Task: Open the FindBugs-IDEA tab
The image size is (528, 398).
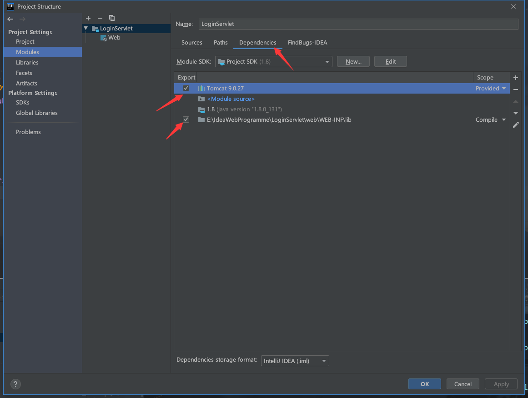Action: coord(307,42)
